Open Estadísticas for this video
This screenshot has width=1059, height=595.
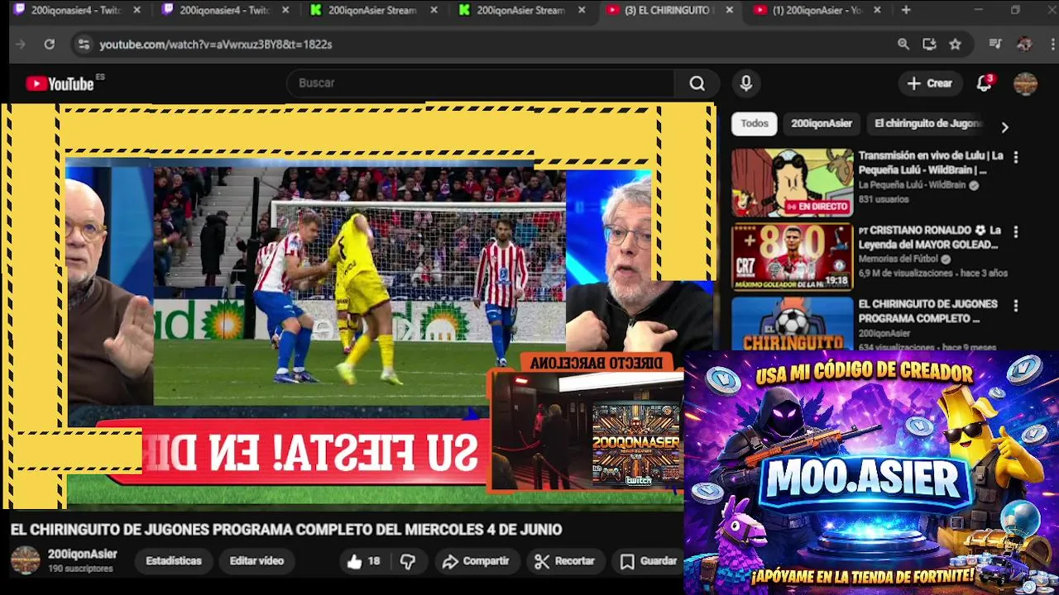(x=174, y=561)
